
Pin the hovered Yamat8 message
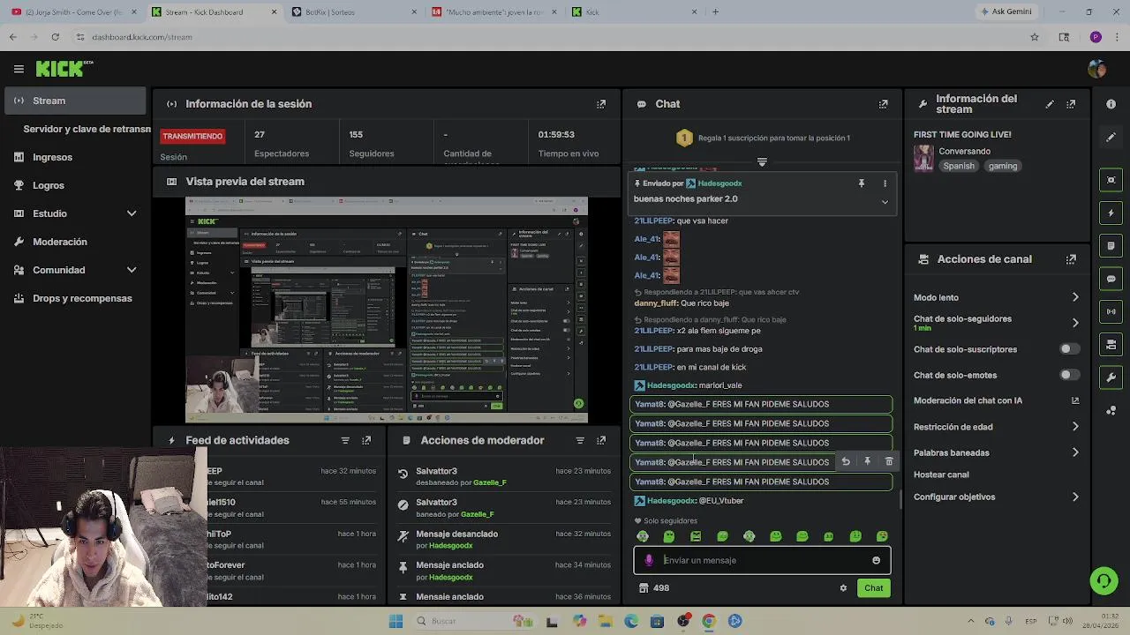pyautogui.click(x=867, y=462)
